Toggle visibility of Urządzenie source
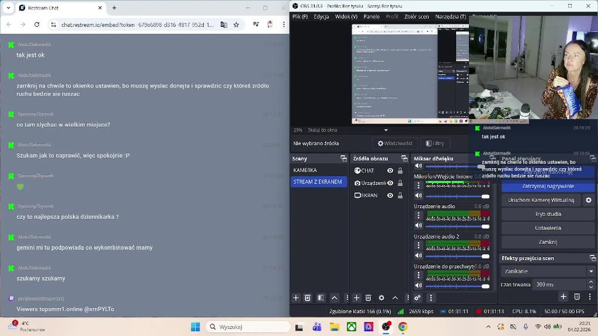This screenshot has width=598, height=336. (x=390, y=183)
